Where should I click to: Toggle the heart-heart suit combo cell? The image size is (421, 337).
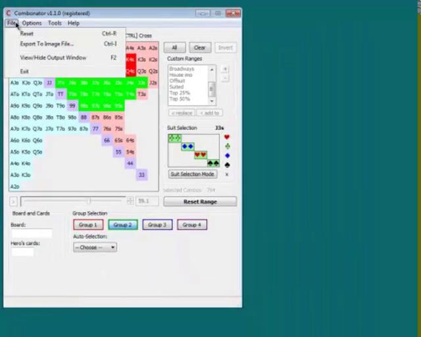[x=201, y=155]
